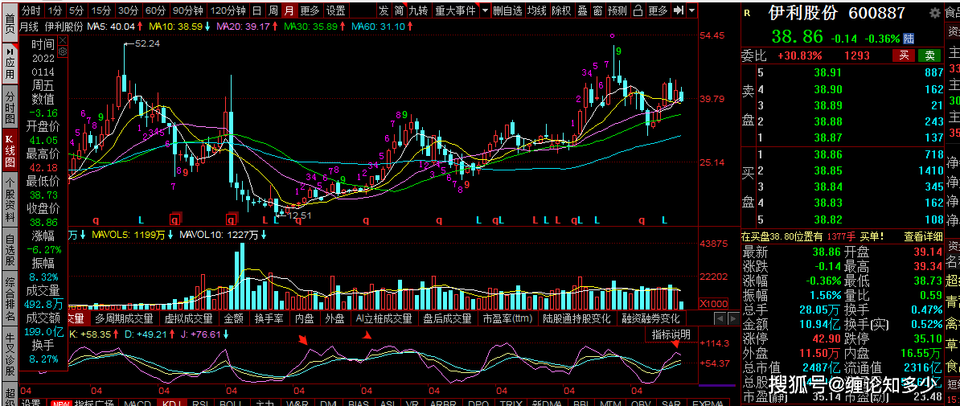Expand the dropdown arrow at toolbar's far right
960x406 pixels.
pos(691,10)
